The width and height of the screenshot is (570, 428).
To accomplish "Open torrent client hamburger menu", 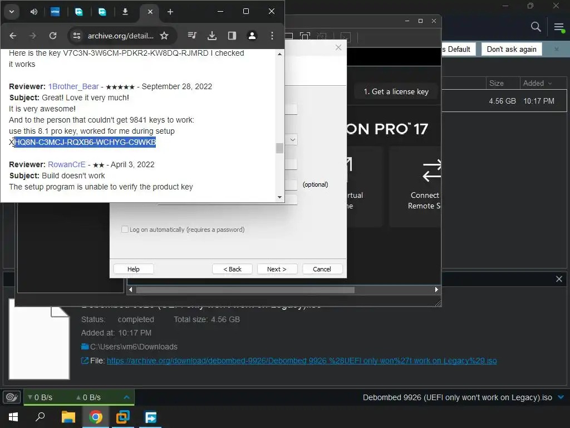I will coord(559,27).
